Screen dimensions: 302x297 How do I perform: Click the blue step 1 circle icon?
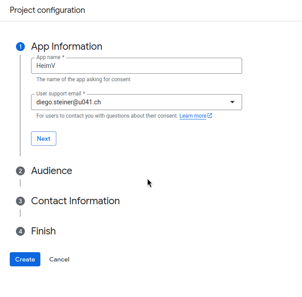(x=20, y=47)
